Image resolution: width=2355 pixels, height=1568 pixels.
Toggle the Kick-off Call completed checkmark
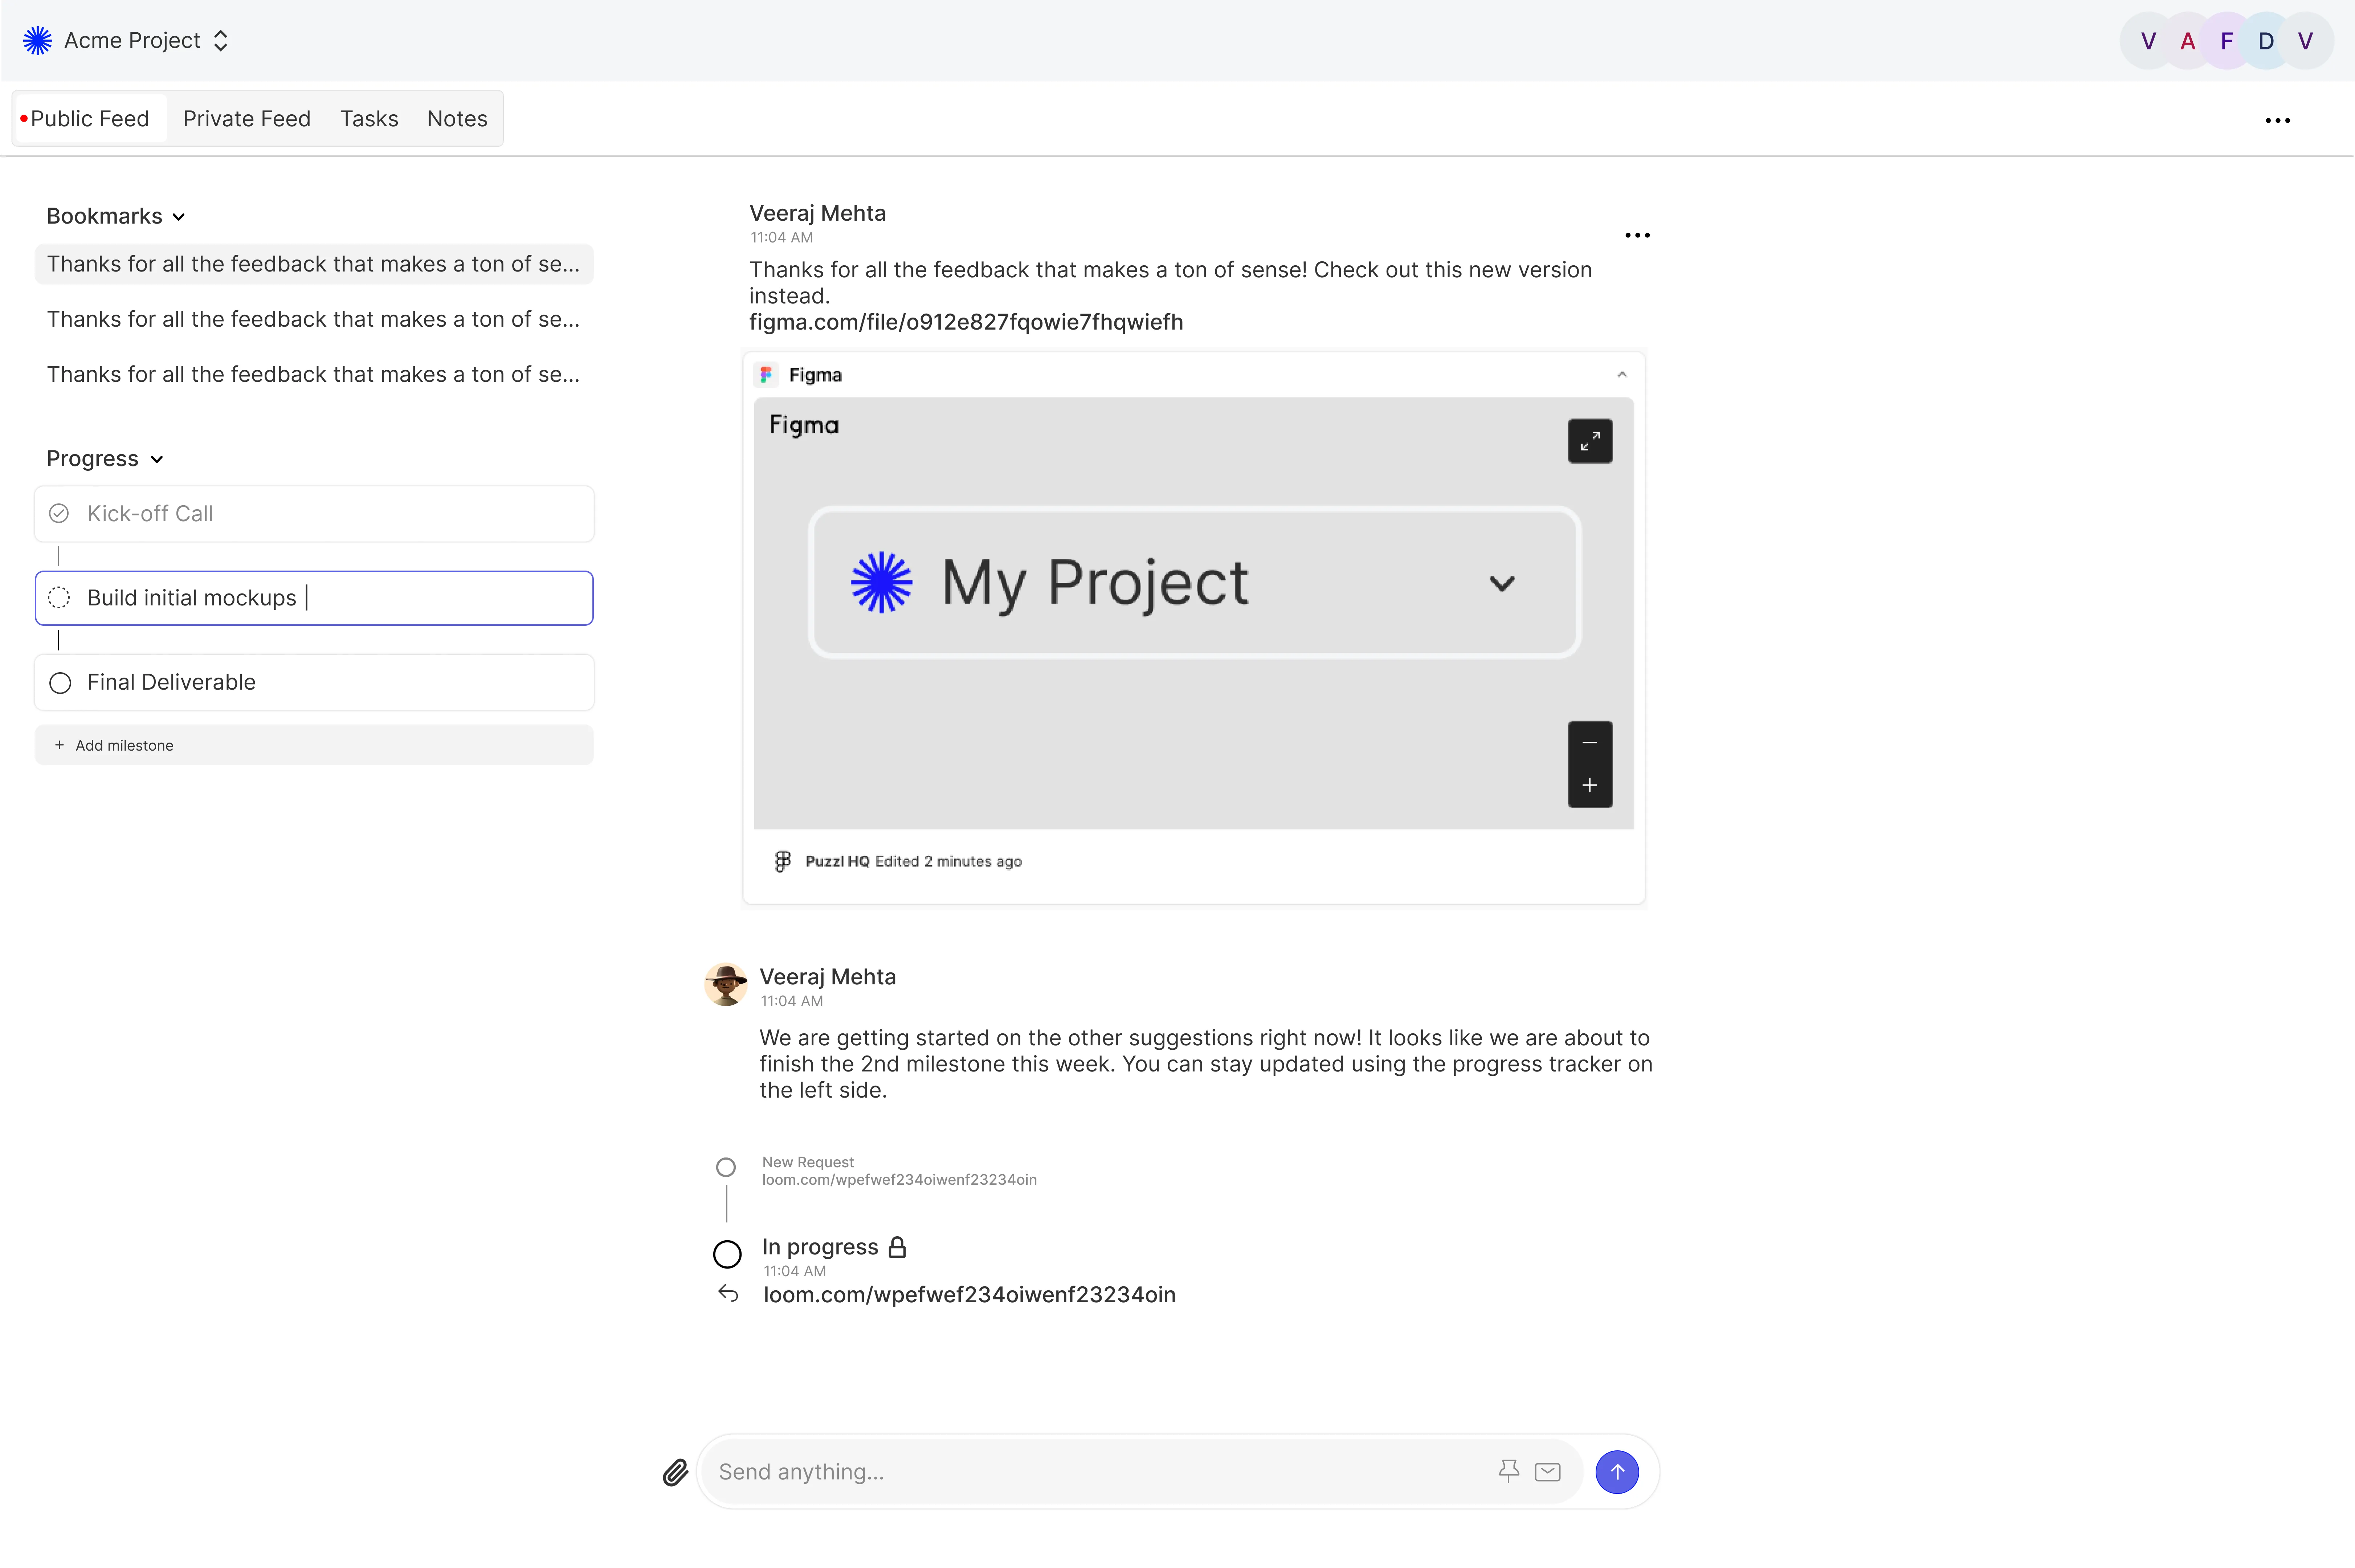pos(59,513)
